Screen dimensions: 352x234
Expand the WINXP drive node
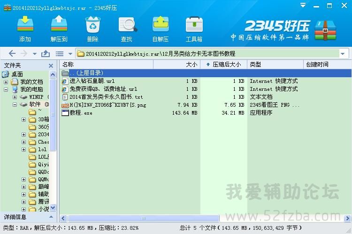[15, 97]
